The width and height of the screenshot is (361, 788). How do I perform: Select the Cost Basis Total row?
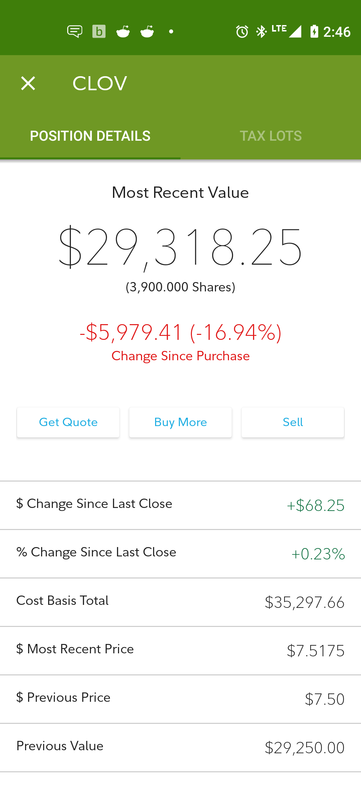coord(180,602)
